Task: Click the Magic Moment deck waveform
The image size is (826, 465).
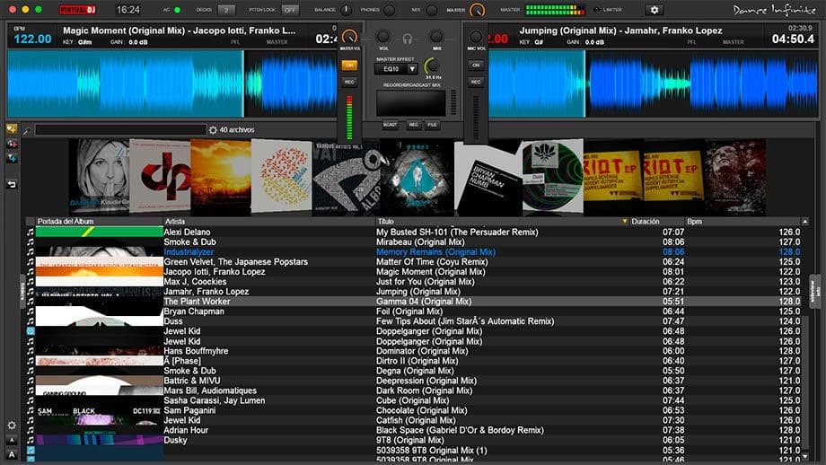Action: [171, 83]
